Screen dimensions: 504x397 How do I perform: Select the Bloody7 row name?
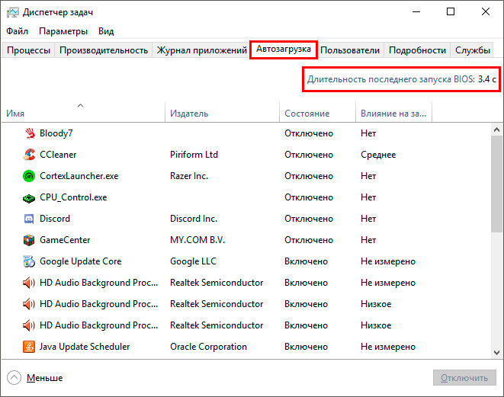[56, 133]
